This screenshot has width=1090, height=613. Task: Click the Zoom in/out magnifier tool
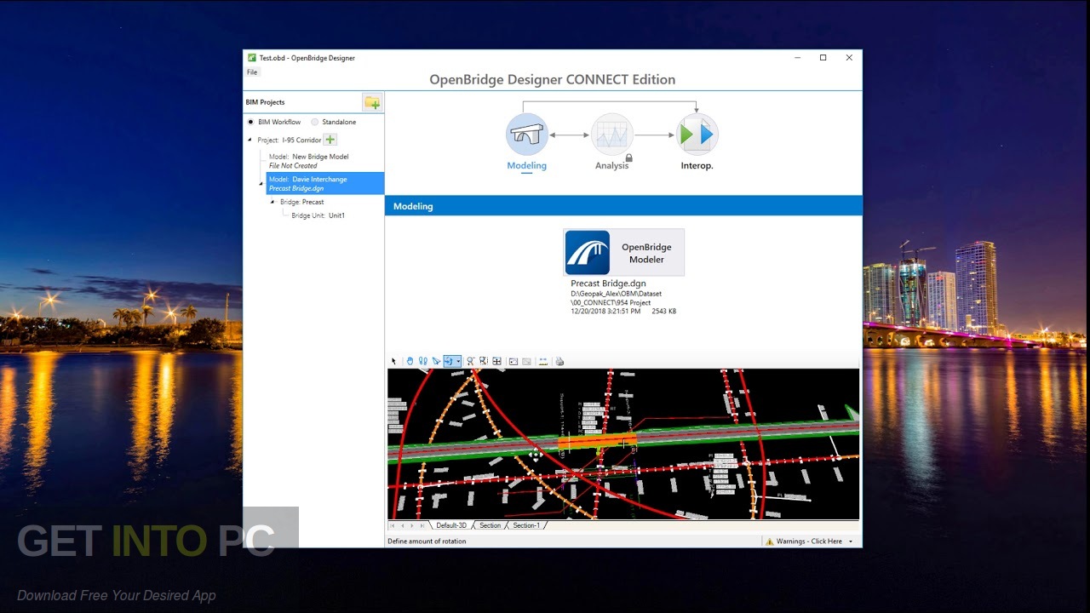470,361
